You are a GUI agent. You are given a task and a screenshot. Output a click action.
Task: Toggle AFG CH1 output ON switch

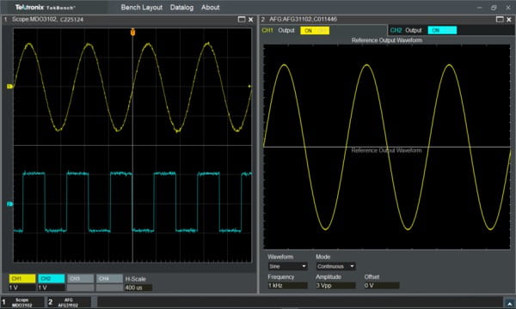point(315,31)
